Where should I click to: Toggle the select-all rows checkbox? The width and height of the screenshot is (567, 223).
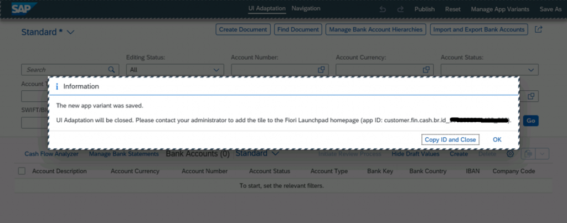coord(22,171)
